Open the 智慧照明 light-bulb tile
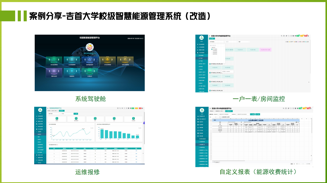The height and width of the screenshot is (183, 327). pyautogui.click(x=72, y=73)
